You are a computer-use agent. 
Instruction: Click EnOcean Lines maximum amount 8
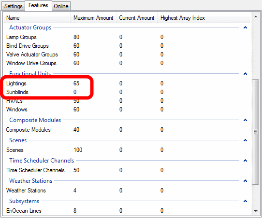pyautogui.click(x=75, y=211)
